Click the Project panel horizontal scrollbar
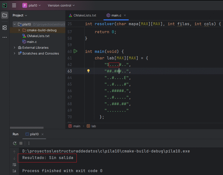This screenshot has height=175, width=223. 27,128
